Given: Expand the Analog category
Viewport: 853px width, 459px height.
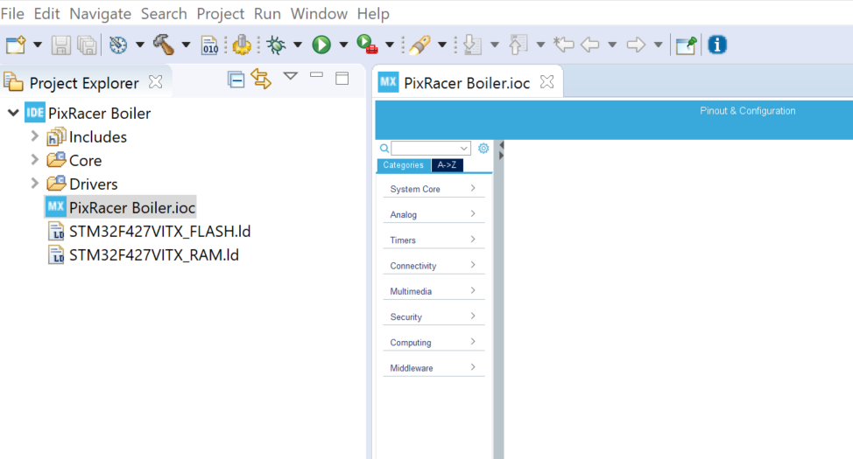Looking at the screenshot, I should pos(434,214).
